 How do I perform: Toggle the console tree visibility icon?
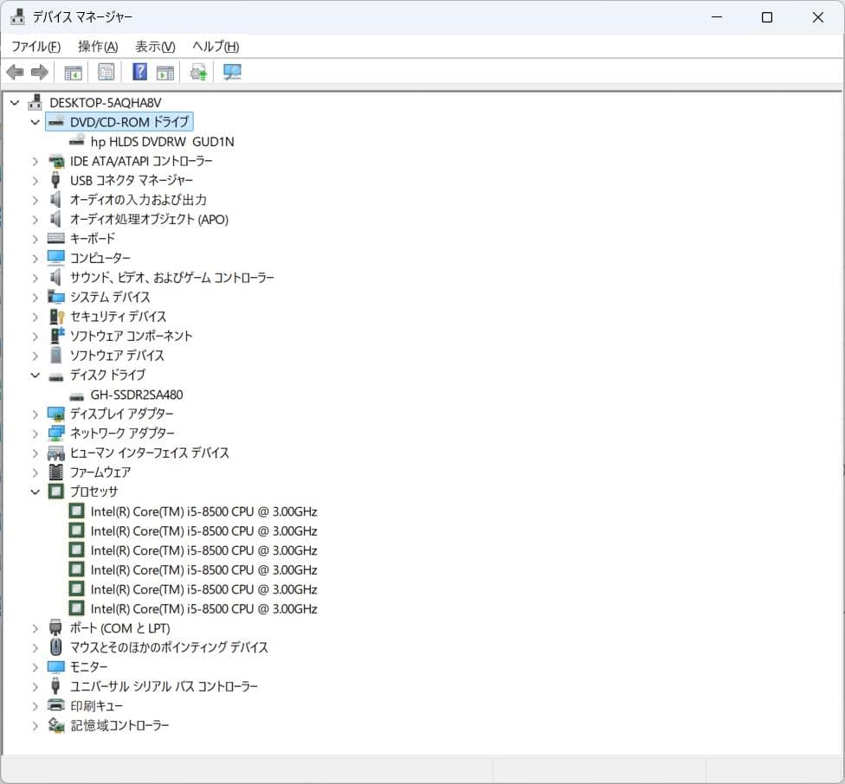[74, 71]
